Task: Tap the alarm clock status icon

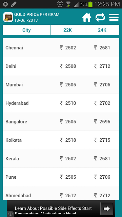Action: [60, 4]
